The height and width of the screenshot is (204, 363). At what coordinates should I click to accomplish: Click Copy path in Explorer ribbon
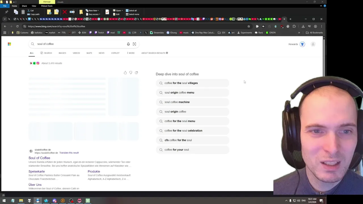(x=33, y=14)
